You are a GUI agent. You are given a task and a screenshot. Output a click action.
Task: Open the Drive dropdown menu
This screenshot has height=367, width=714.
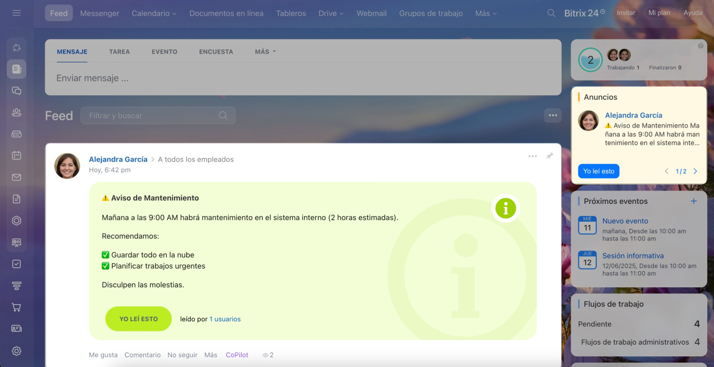coord(331,13)
